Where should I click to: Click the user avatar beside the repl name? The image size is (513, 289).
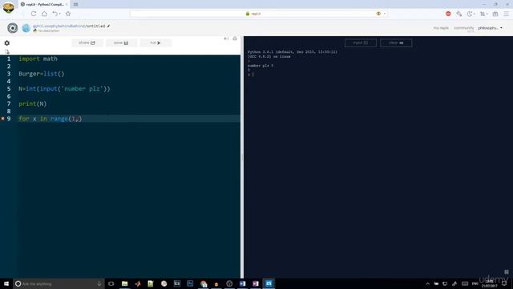[x=26, y=28]
